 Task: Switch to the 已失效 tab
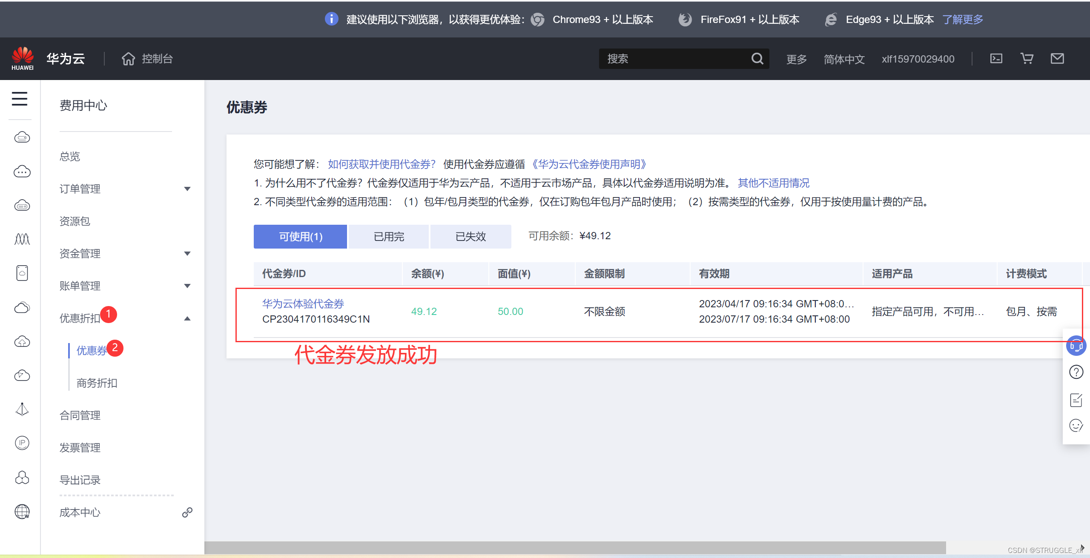pyautogui.click(x=470, y=237)
